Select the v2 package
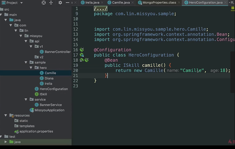The height and width of the screenshot is (149, 235). pyautogui.click(x=41, y=57)
